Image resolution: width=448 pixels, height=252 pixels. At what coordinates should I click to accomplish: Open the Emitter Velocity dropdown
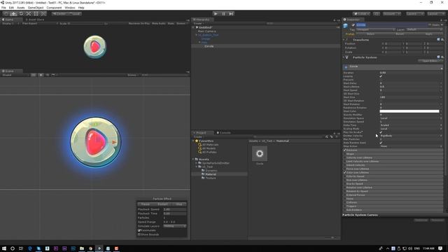(411, 136)
